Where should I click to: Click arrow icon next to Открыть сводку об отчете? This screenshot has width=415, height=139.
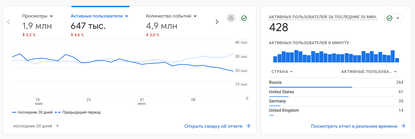[x=248, y=126]
